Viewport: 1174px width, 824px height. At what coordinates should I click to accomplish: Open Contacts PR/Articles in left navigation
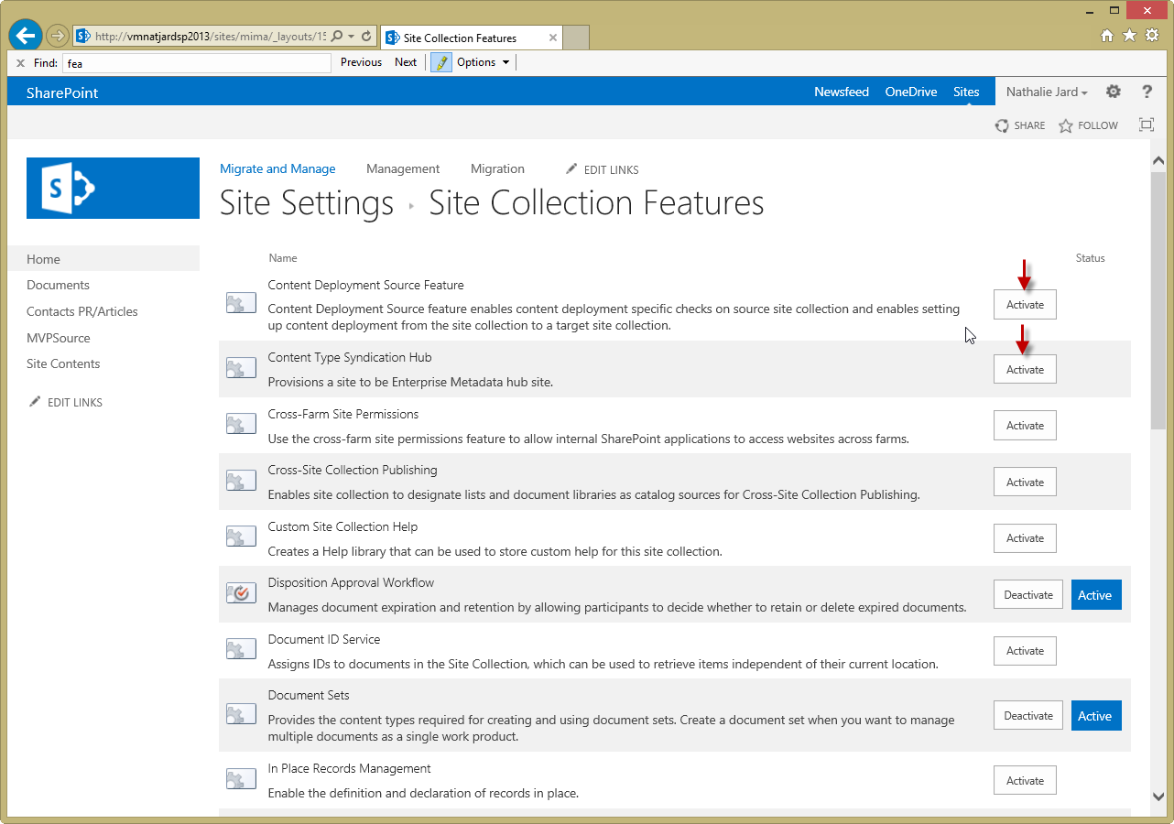pyautogui.click(x=82, y=311)
